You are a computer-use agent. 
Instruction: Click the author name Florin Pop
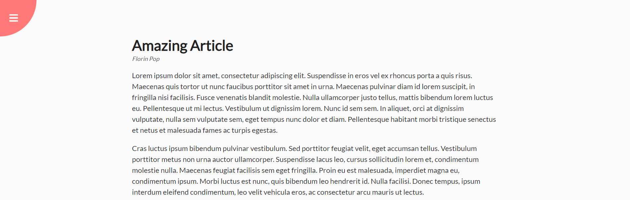click(x=146, y=59)
